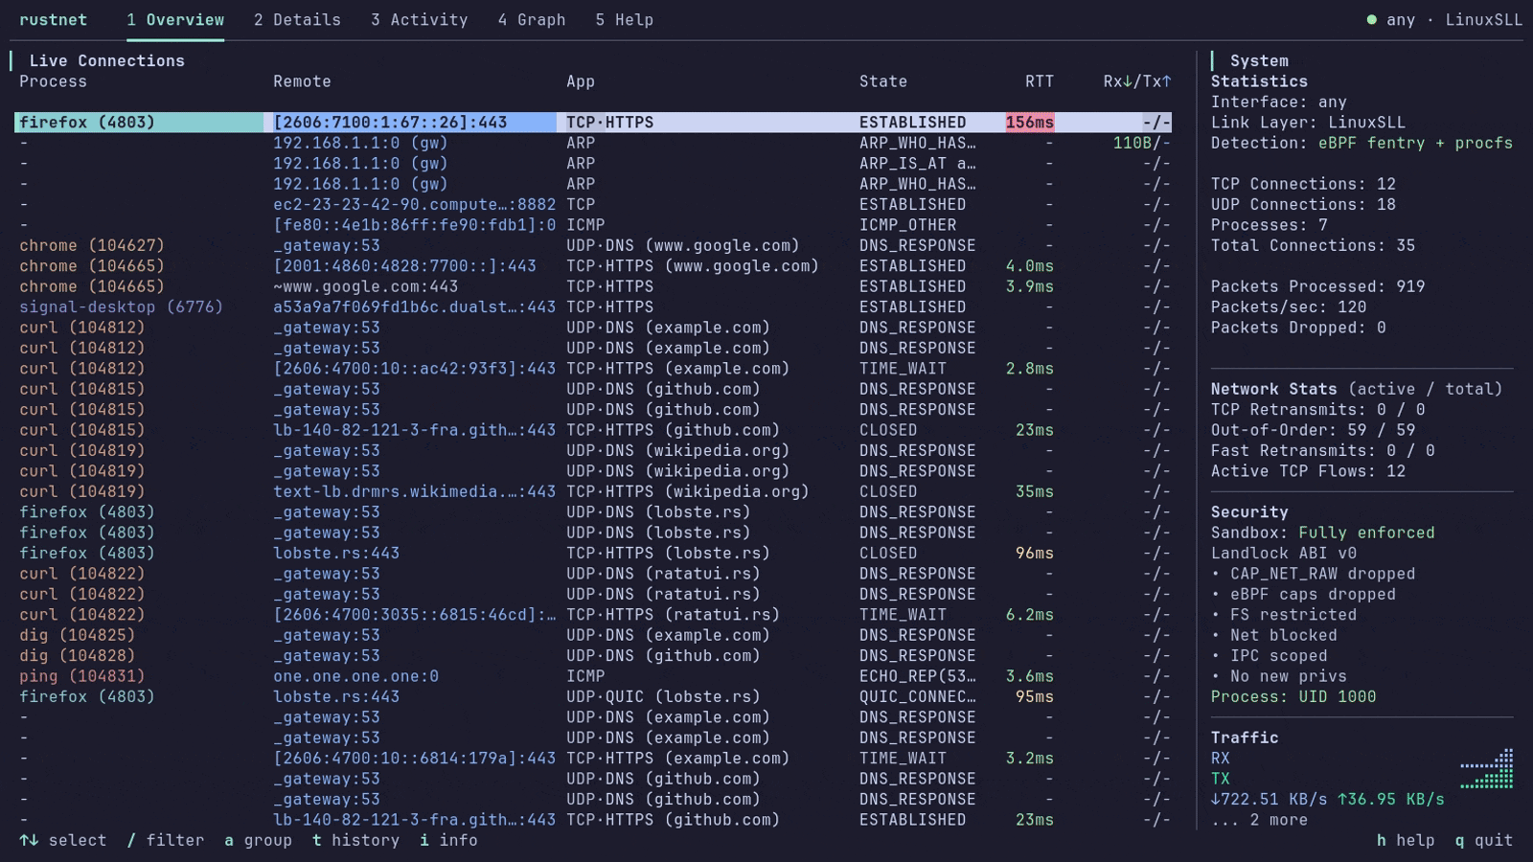1533x862 pixels.
Task: Switch to the Overview tab
Action: 175,20
